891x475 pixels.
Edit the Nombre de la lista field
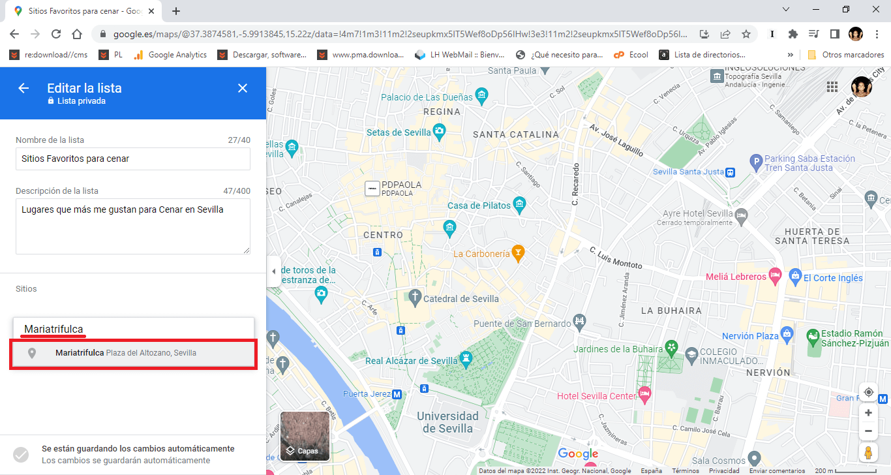coord(133,159)
